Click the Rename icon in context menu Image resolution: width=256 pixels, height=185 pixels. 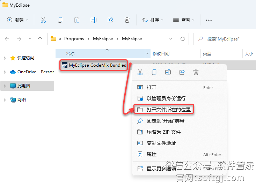point(168,72)
